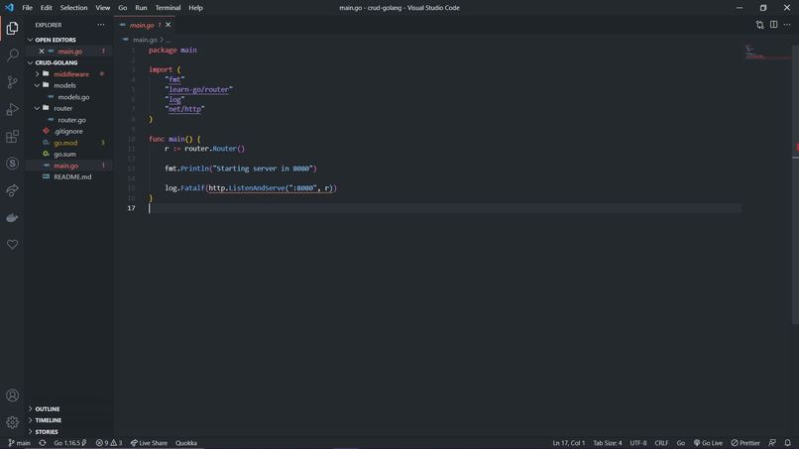Synchronize changes from the status bar
The width and height of the screenshot is (799, 449).
tap(43, 443)
